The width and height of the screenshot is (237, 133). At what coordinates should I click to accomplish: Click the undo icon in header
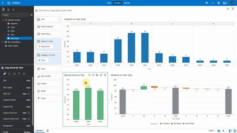(x=207, y=3)
